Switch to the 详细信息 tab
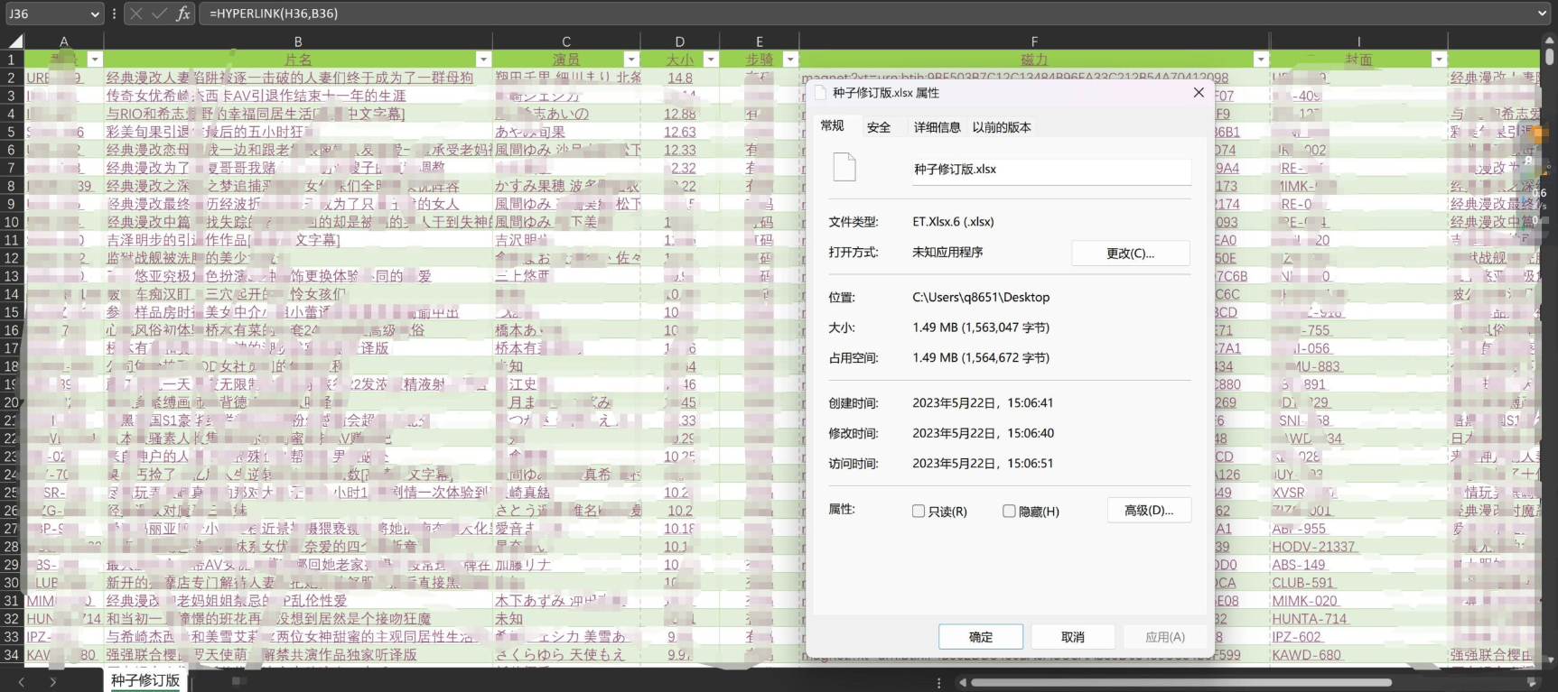 937,127
